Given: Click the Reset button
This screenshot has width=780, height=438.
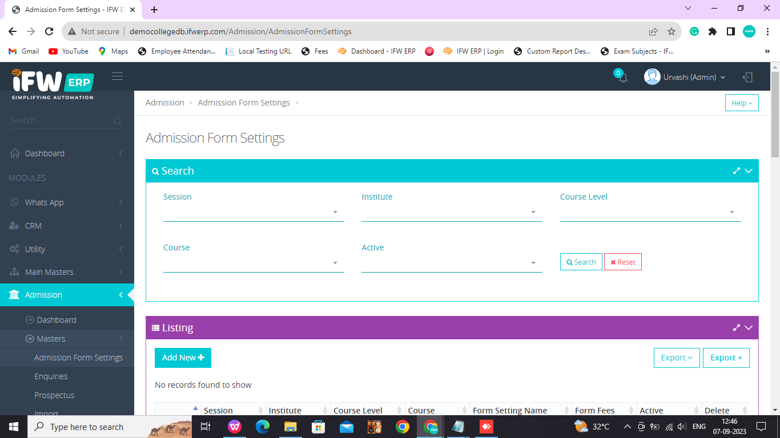Looking at the screenshot, I should pyautogui.click(x=623, y=262).
